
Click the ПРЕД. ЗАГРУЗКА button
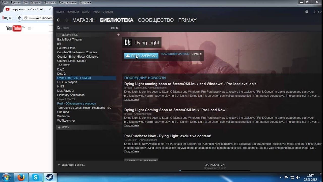click(141, 56)
